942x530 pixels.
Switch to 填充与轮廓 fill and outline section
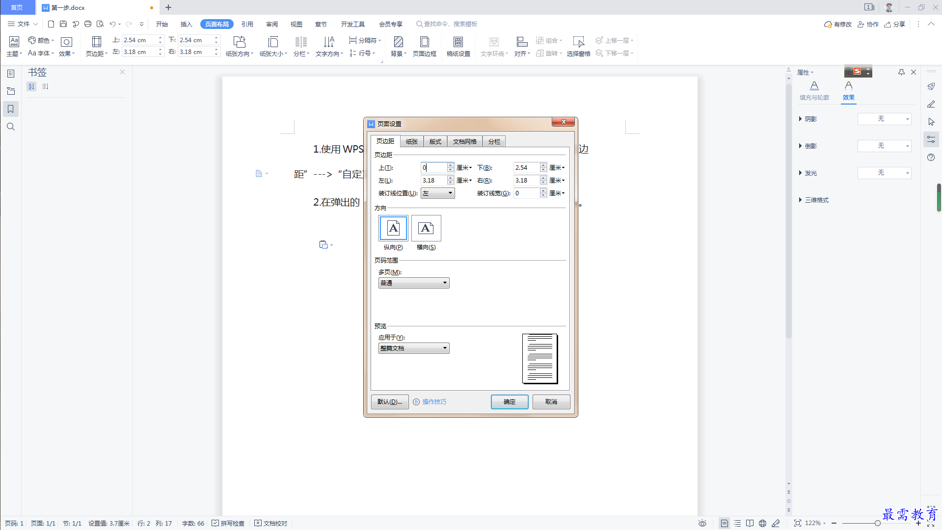pos(814,91)
